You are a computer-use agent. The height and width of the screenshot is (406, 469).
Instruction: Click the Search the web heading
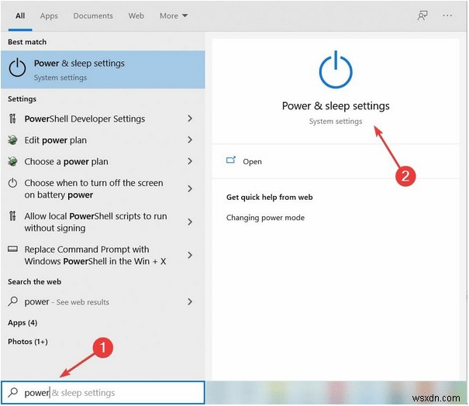(x=34, y=282)
